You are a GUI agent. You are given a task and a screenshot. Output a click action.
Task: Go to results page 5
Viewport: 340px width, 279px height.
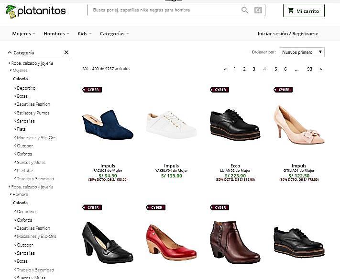pyautogui.click(x=276, y=69)
